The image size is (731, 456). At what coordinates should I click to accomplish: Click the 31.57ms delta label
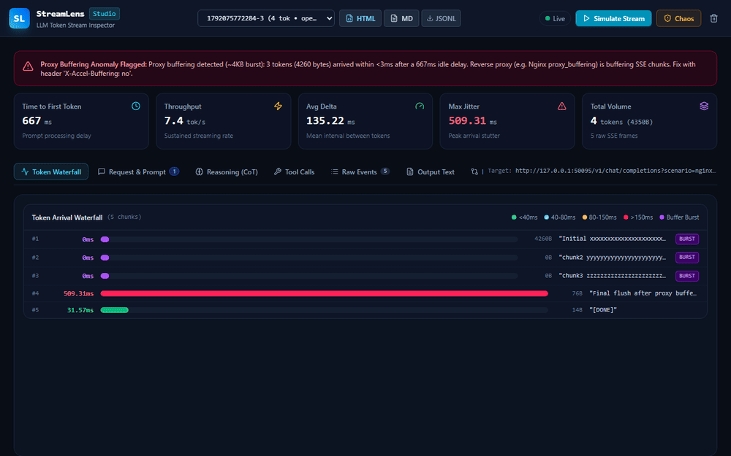80,310
